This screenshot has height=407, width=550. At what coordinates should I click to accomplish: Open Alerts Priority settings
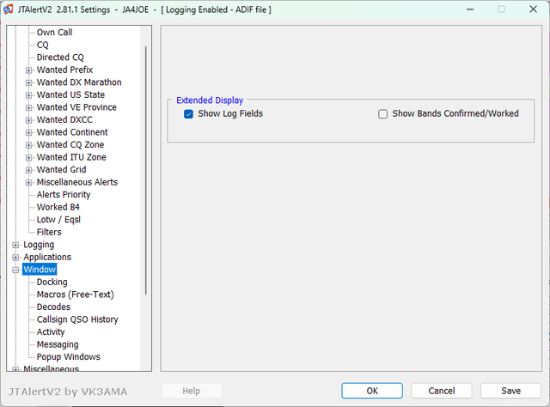pyautogui.click(x=64, y=195)
